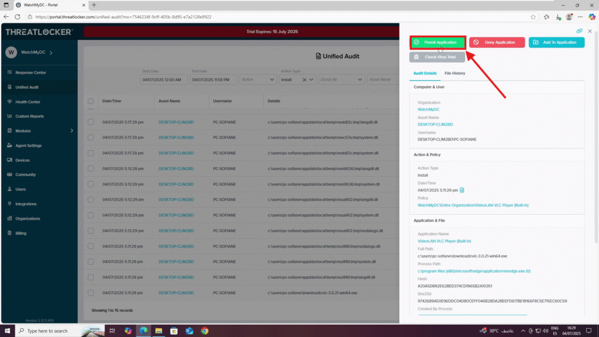The height and width of the screenshot is (337, 599).
Task: Show hidden system tray icons
Action: pyautogui.click(x=522, y=331)
